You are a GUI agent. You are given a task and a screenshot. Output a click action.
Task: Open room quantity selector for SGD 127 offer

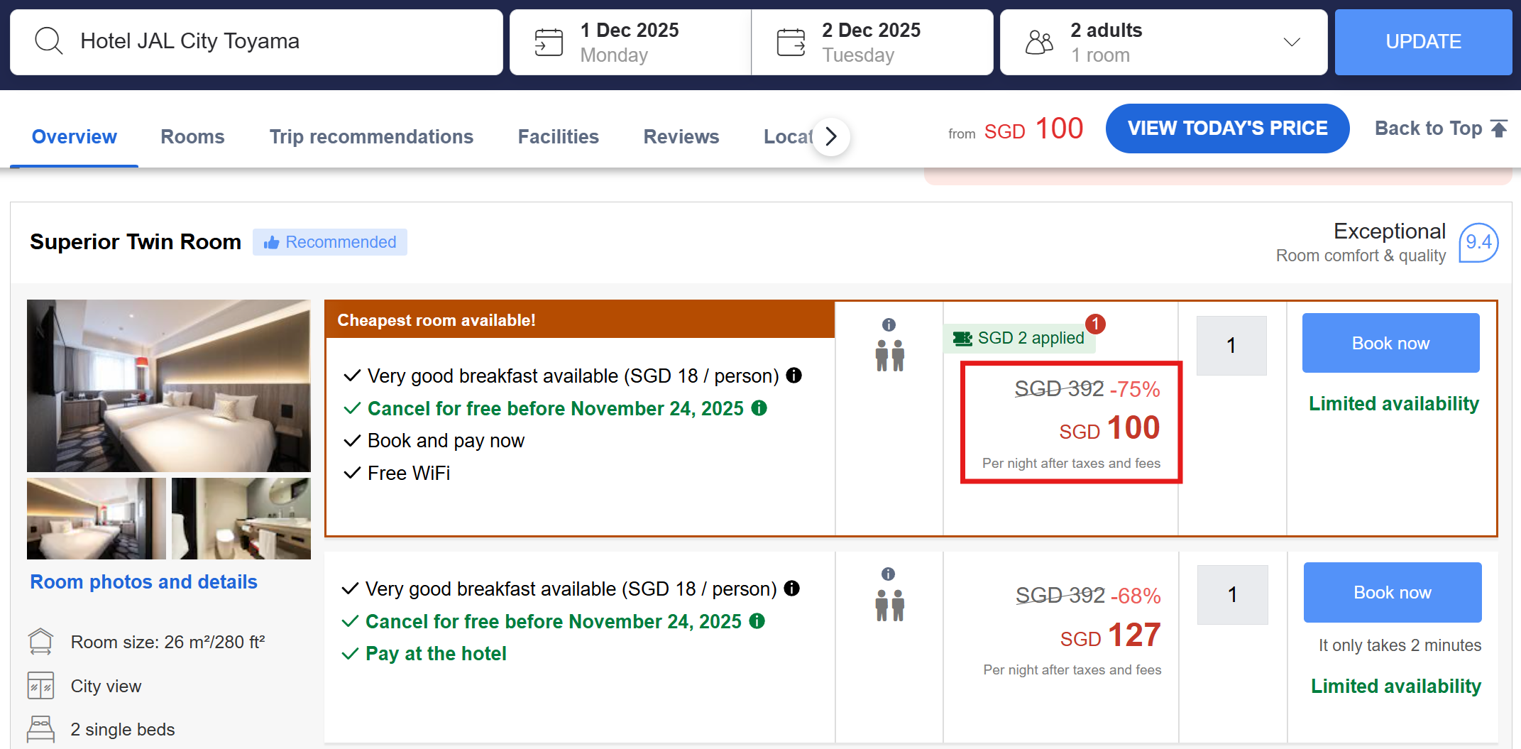(x=1232, y=595)
